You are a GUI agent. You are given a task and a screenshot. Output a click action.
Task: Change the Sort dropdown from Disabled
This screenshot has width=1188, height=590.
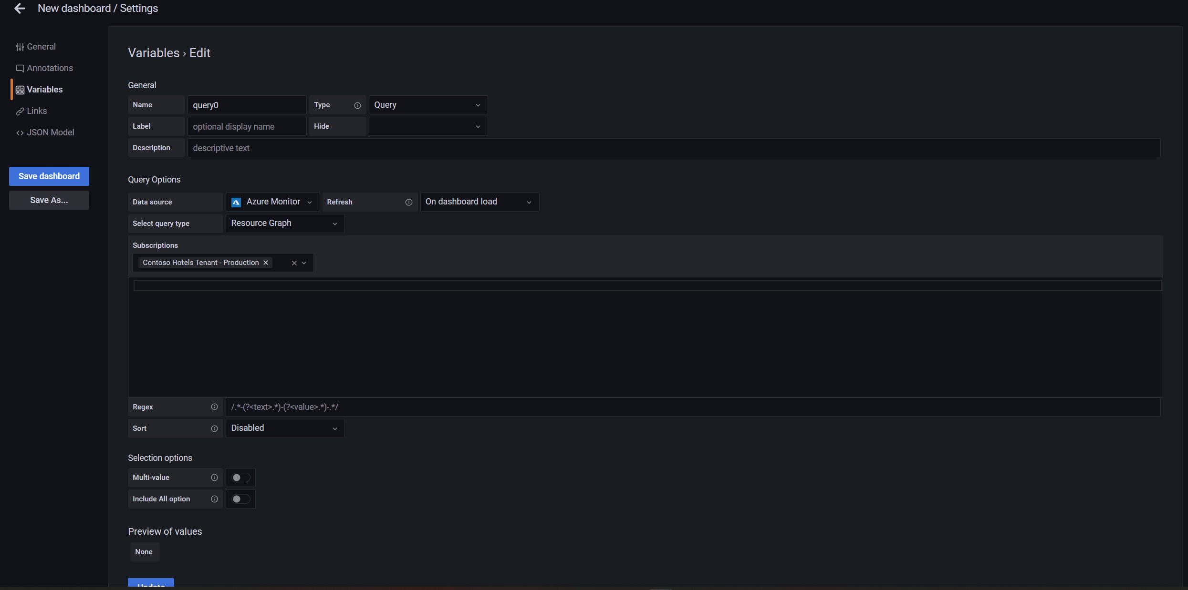pyautogui.click(x=285, y=428)
